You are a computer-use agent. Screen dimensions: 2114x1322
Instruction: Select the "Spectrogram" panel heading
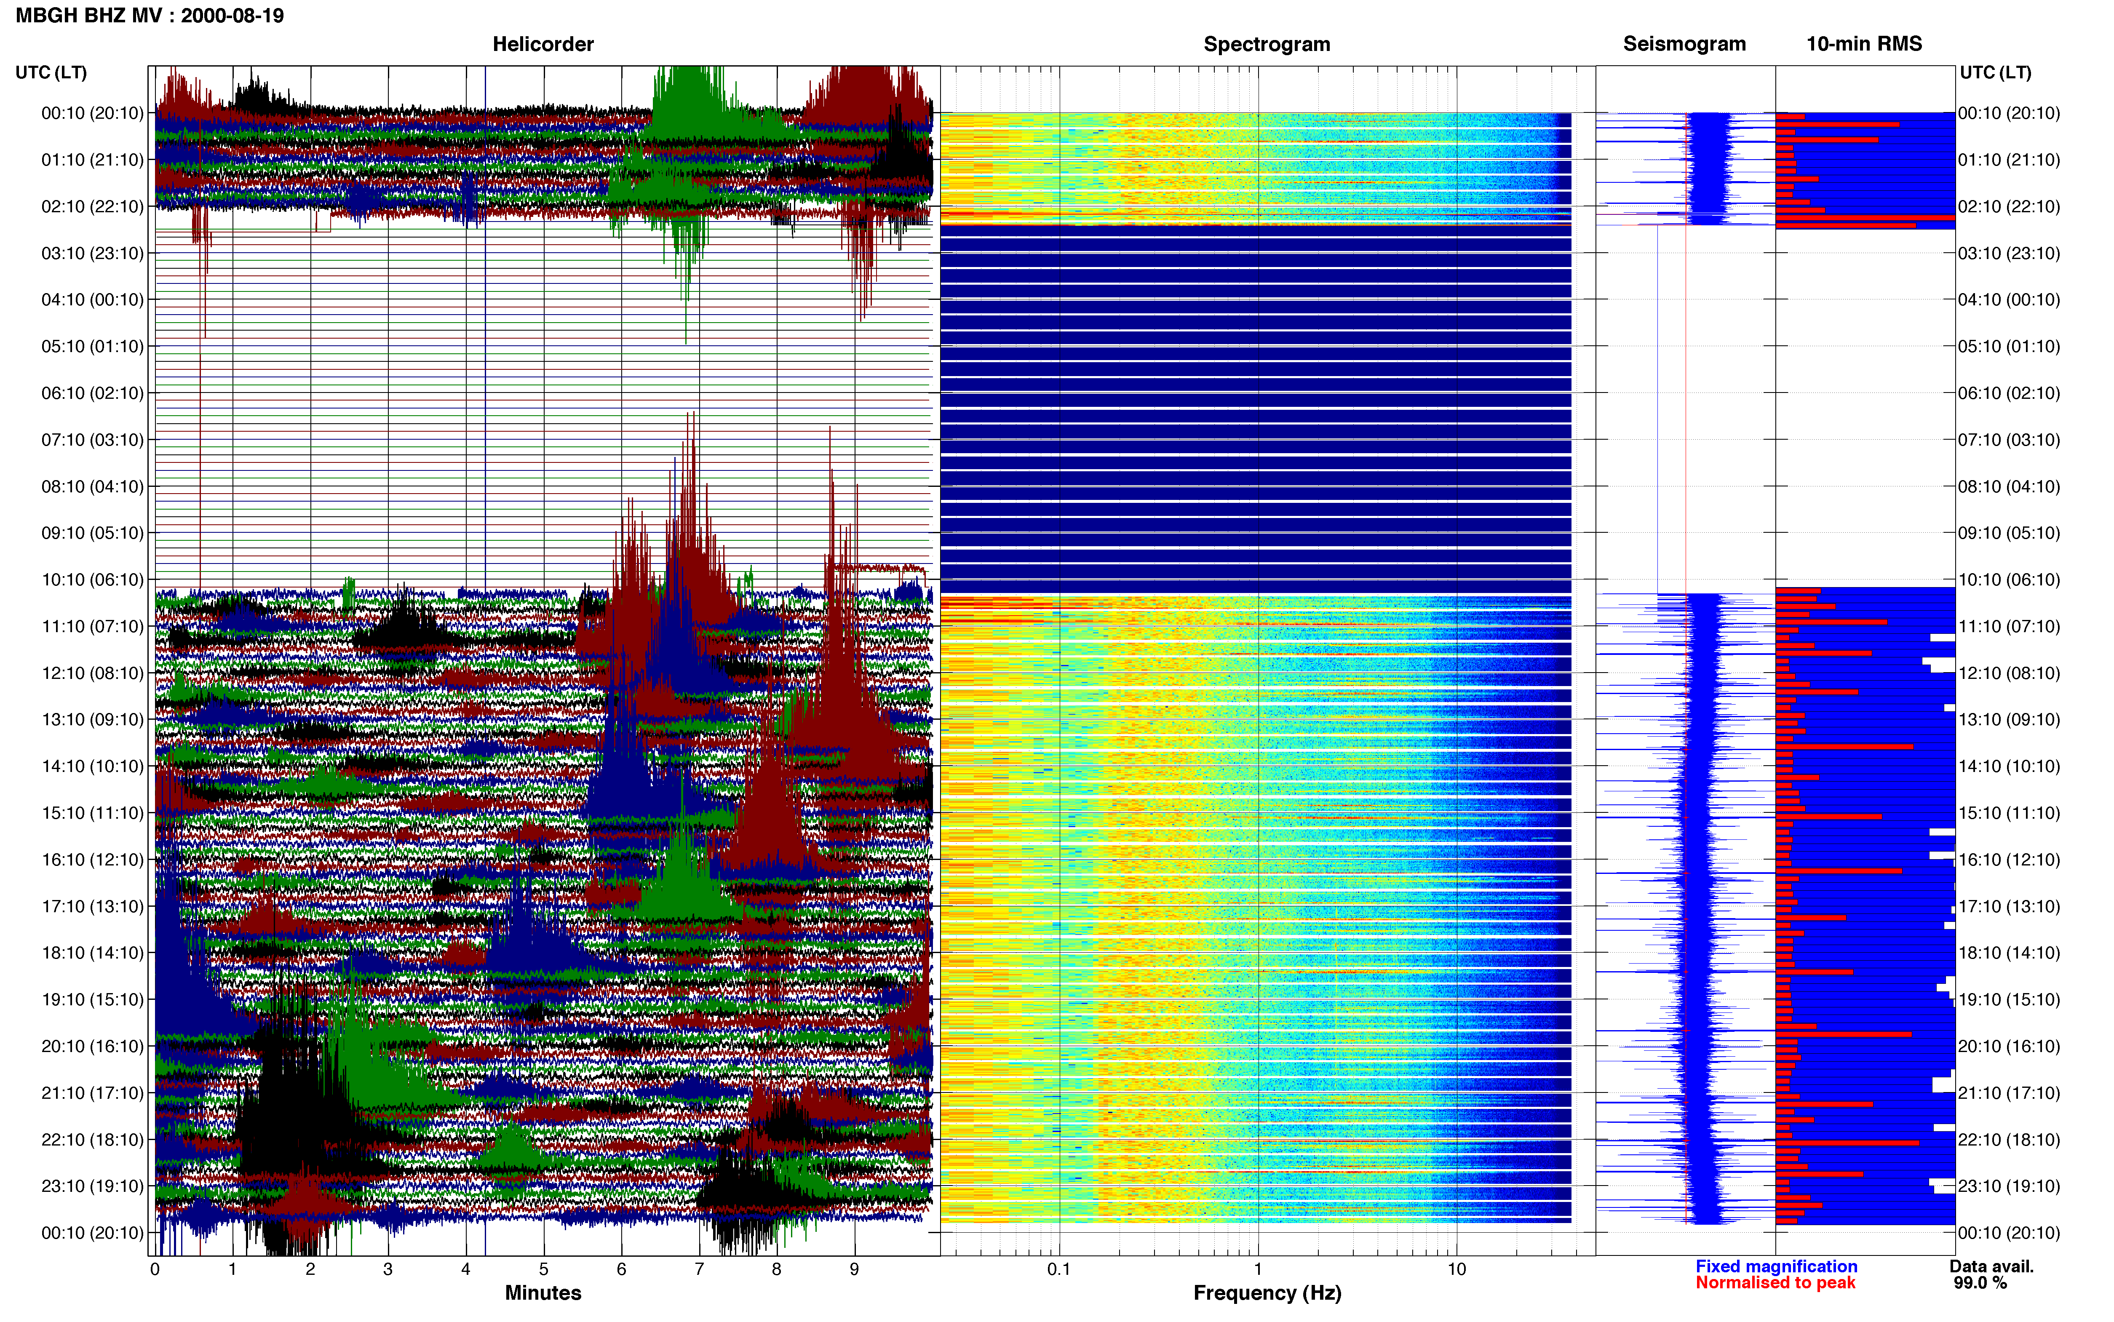click(x=1267, y=44)
